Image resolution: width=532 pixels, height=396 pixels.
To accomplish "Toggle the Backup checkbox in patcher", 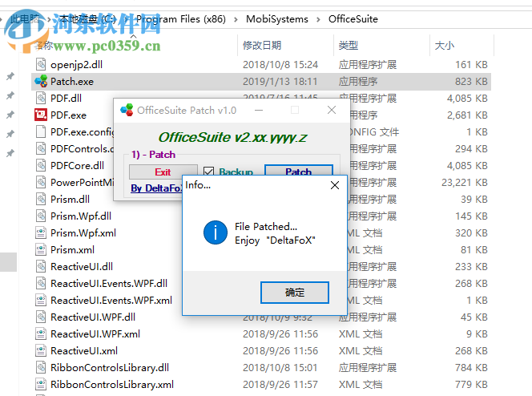I will pyautogui.click(x=208, y=172).
